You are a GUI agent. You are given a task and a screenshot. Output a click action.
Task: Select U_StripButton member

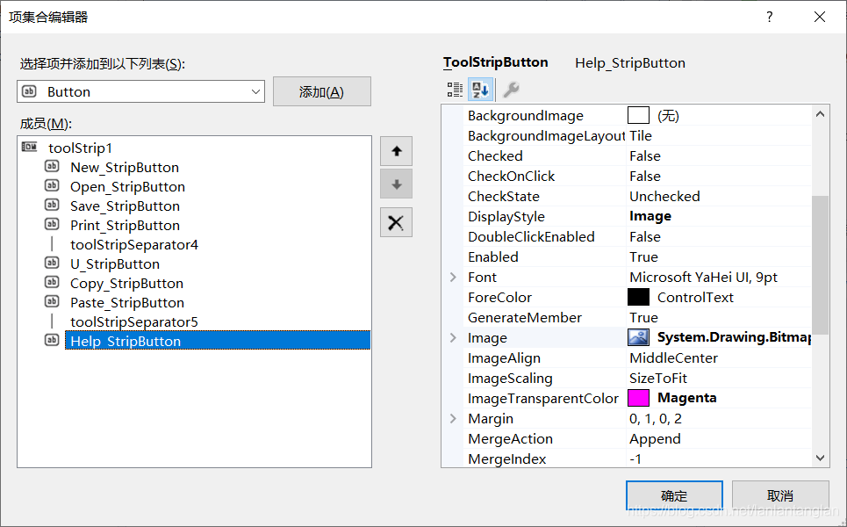[115, 263]
